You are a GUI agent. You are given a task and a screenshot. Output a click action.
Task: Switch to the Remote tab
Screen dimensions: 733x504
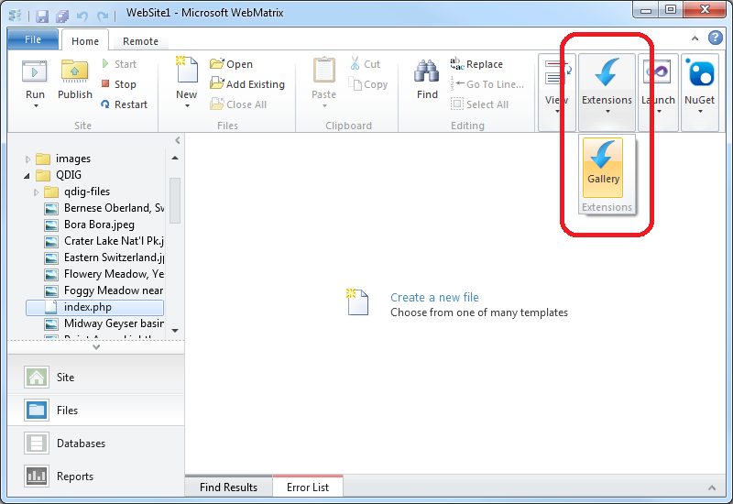140,41
